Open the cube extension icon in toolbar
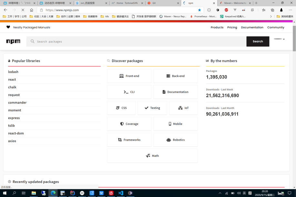296x197 pixels. click(x=218, y=10)
